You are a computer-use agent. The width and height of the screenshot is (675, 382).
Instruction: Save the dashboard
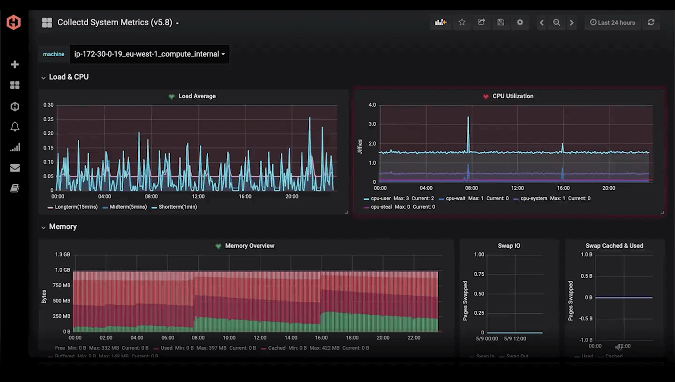click(501, 22)
